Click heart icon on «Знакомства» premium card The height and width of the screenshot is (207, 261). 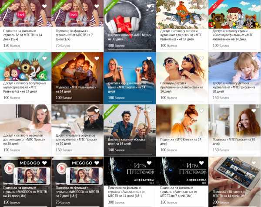click(201, 59)
